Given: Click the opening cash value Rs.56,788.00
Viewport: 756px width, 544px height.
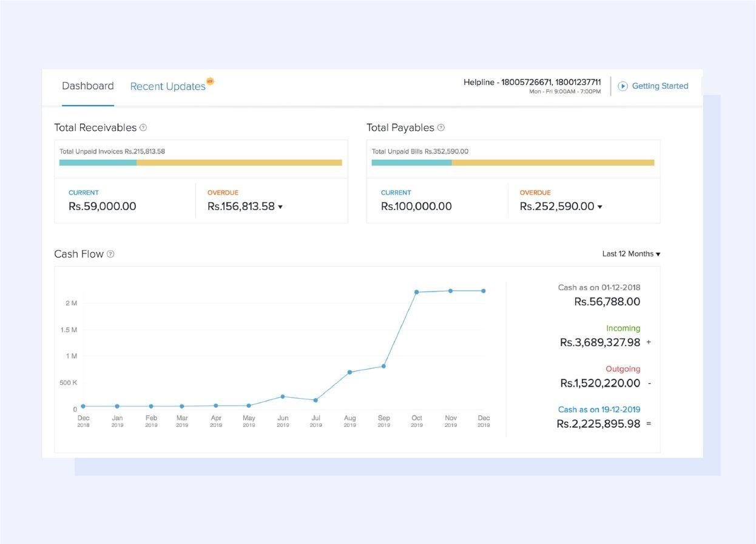Looking at the screenshot, I should coord(607,302).
